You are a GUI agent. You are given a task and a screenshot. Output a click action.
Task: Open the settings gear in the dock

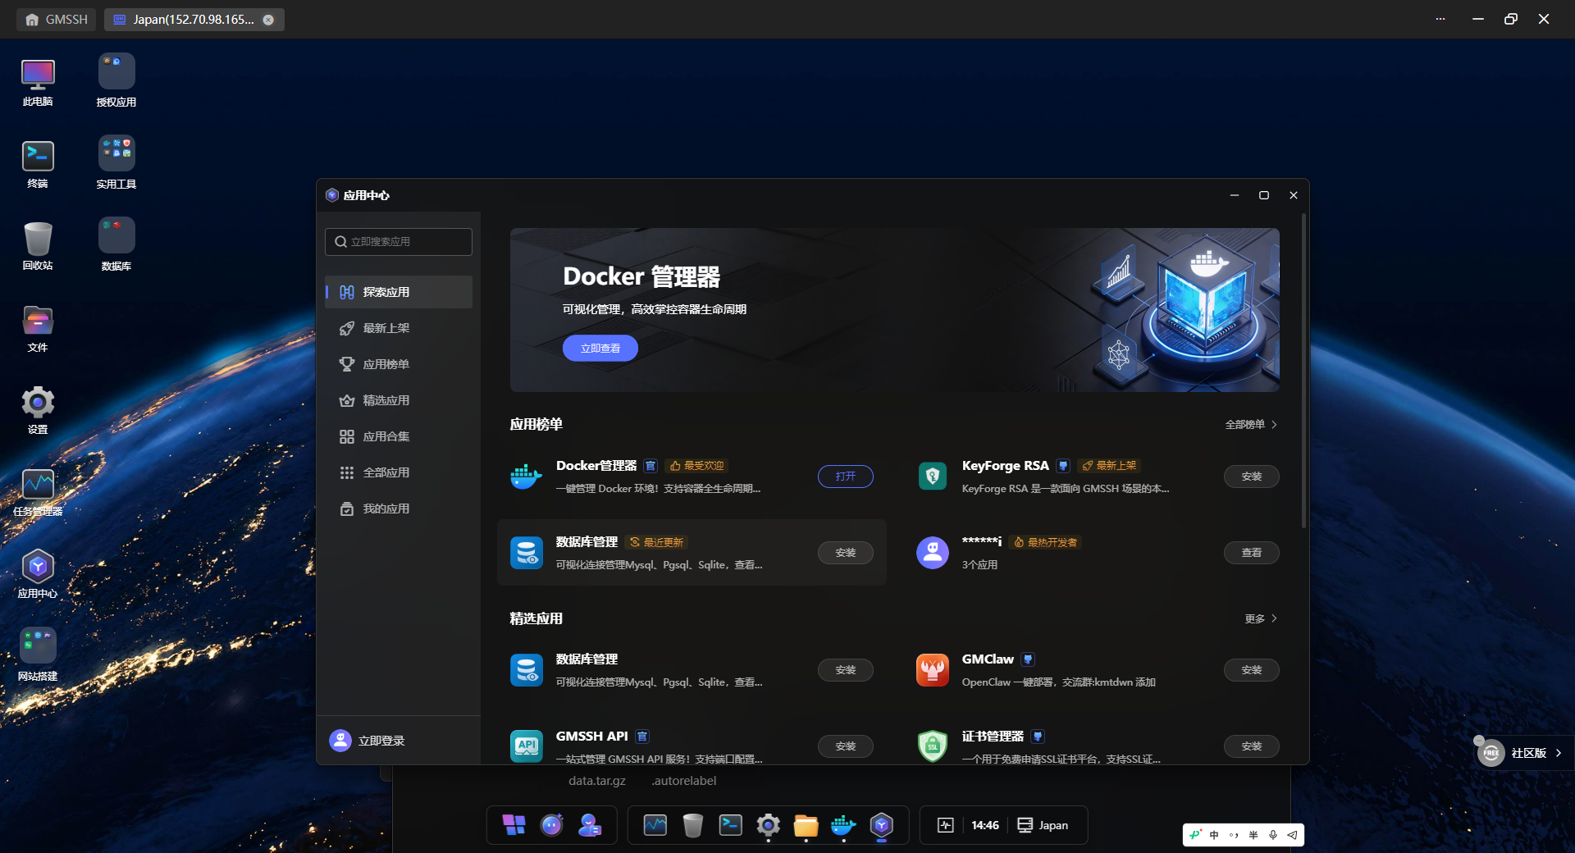click(x=769, y=825)
